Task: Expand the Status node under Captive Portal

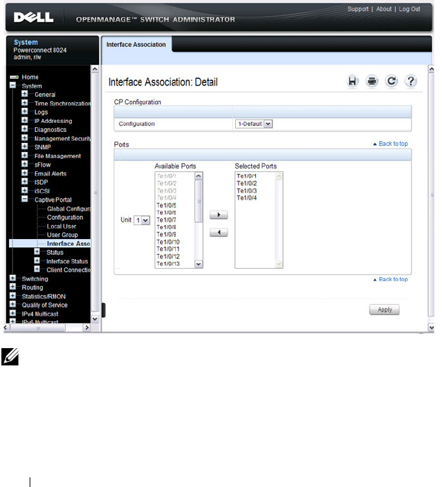Action: pyautogui.click(x=37, y=251)
